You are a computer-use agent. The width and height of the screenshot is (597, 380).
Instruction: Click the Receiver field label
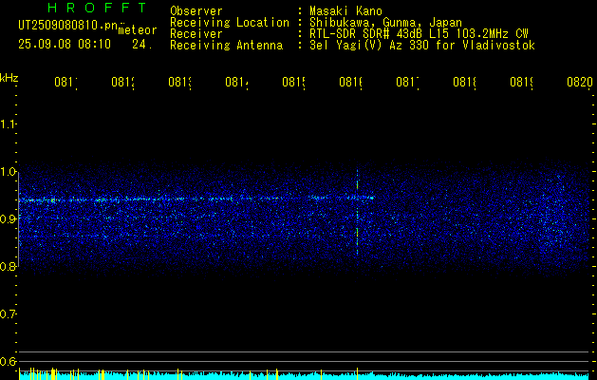pos(196,34)
